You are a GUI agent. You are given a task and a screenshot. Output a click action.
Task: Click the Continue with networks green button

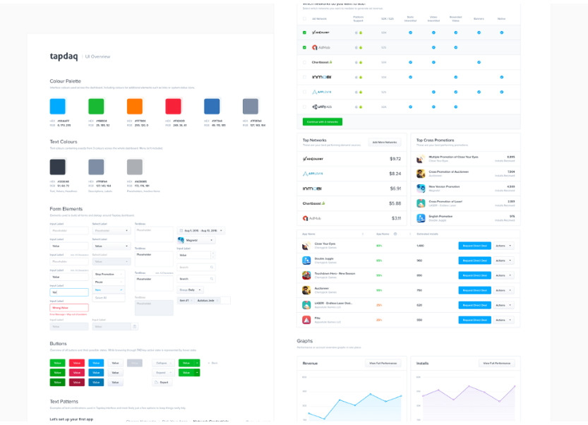323,122
